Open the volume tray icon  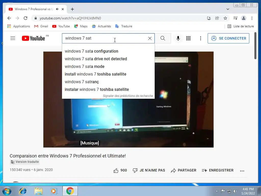click(235, 191)
